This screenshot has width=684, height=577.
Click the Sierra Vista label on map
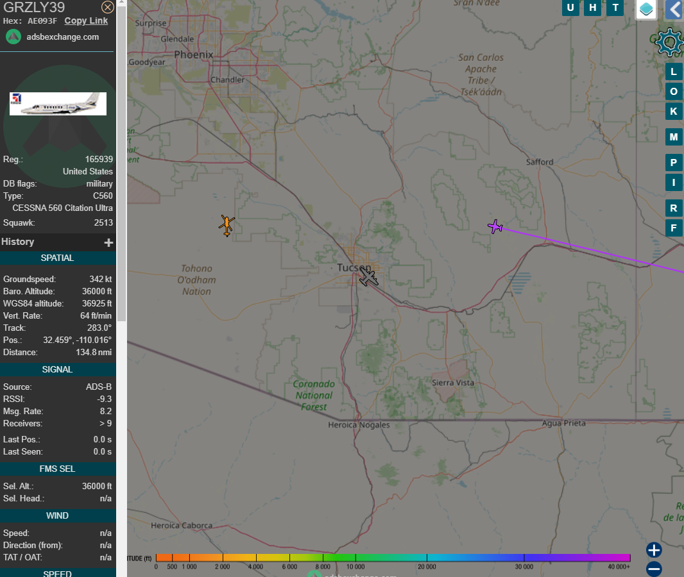[453, 383]
